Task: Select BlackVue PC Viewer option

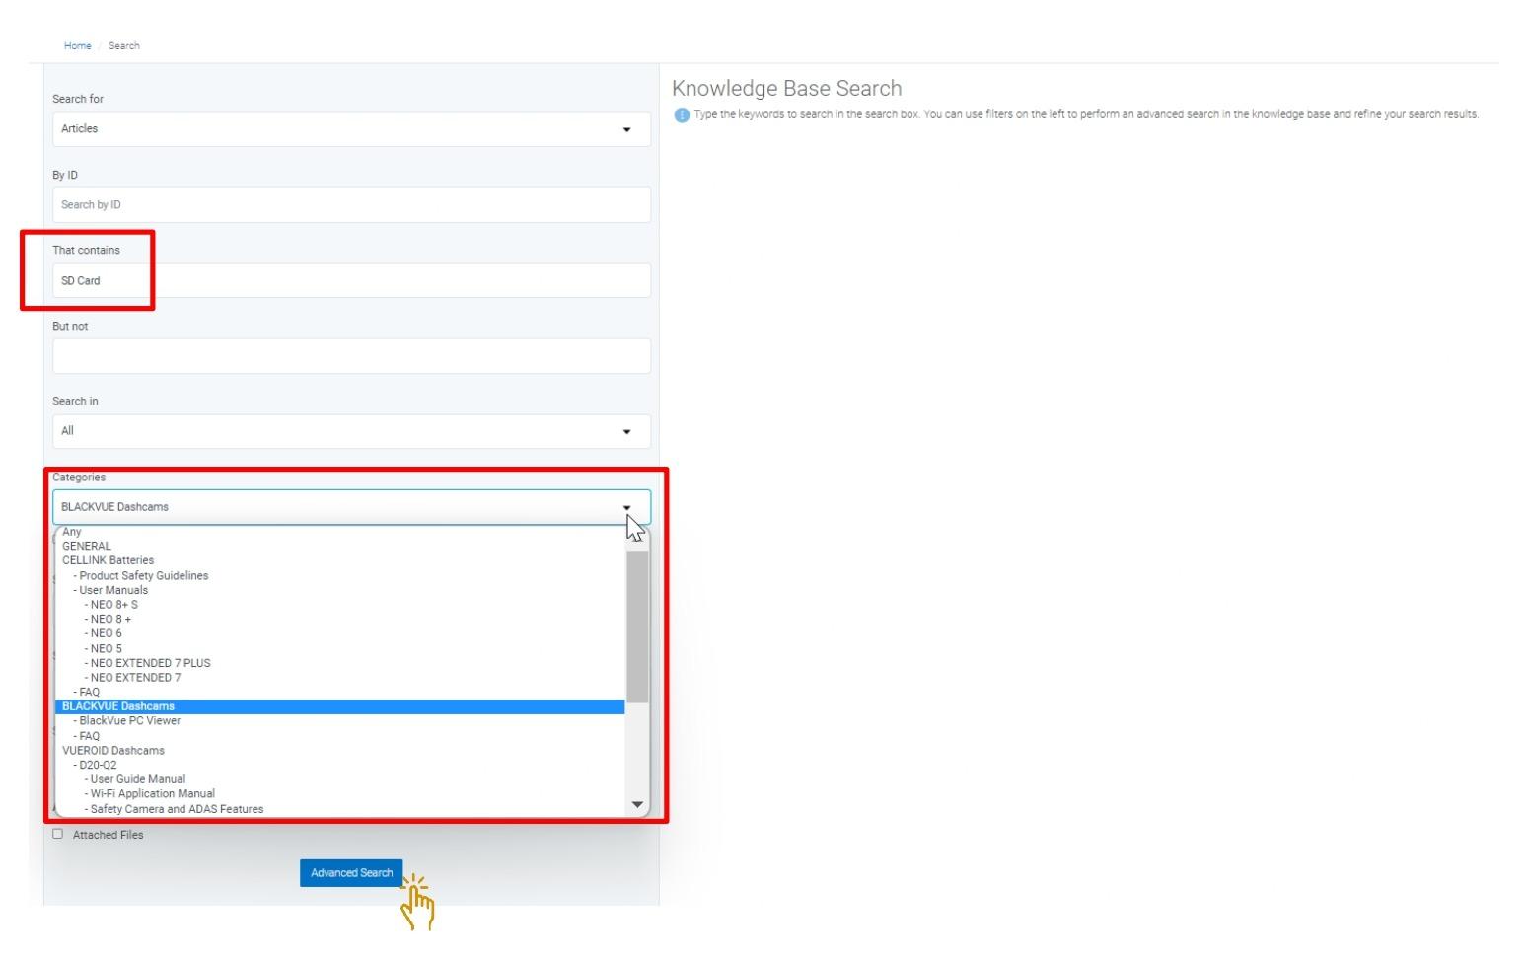Action: (x=129, y=721)
